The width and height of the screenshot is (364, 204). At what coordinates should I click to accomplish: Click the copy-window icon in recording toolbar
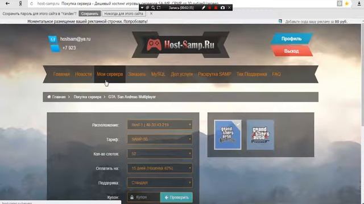(147, 7)
